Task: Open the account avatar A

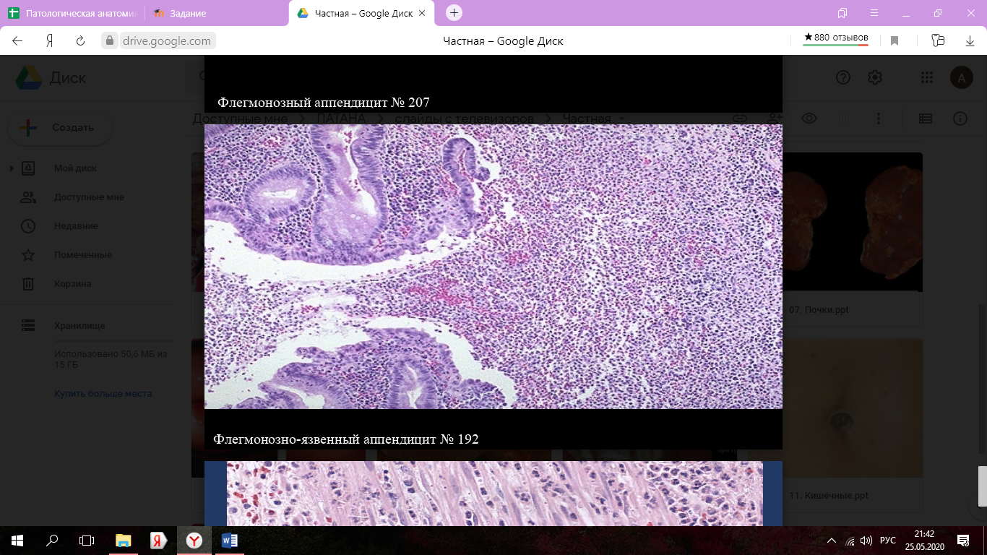Action: [962, 77]
